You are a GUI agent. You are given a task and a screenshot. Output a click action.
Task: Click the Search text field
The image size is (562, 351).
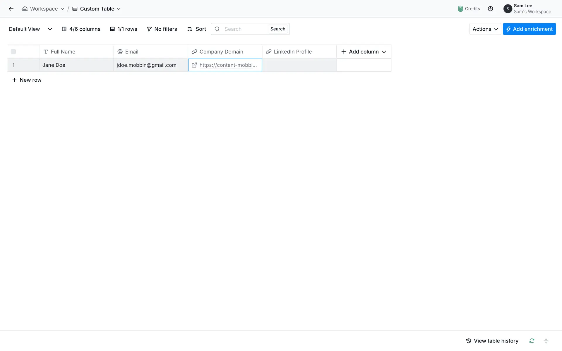(244, 29)
